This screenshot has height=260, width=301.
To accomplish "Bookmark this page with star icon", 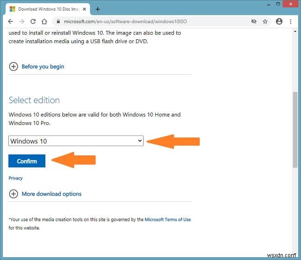I will pos(265,21).
